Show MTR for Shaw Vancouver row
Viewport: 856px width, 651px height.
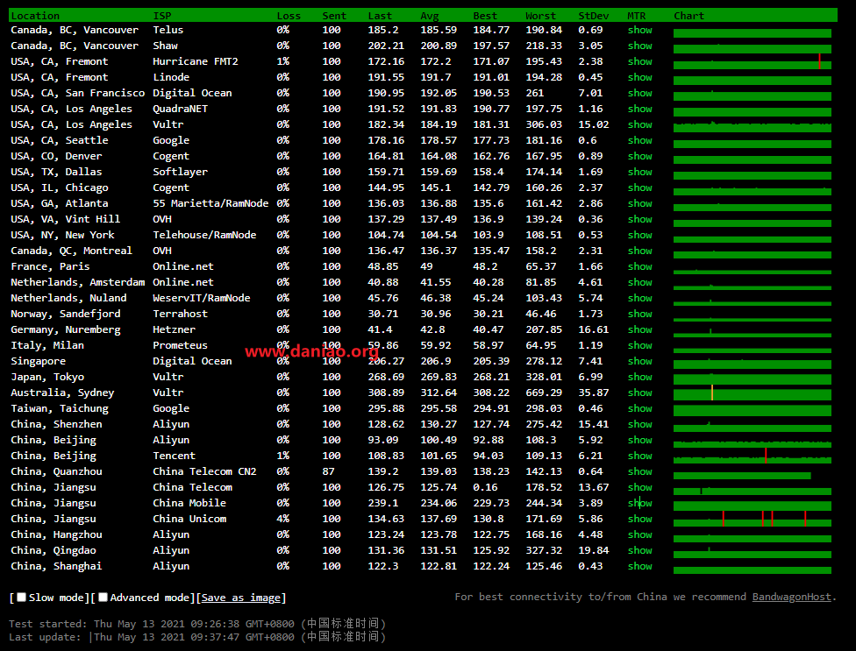[x=640, y=46]
